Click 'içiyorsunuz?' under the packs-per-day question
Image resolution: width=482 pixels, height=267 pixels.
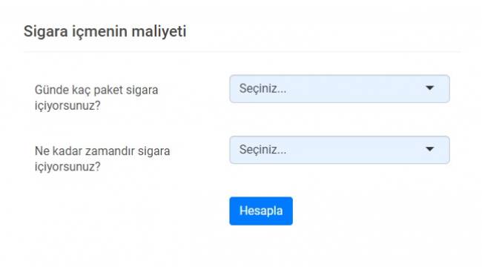click(x=67, y=106)
